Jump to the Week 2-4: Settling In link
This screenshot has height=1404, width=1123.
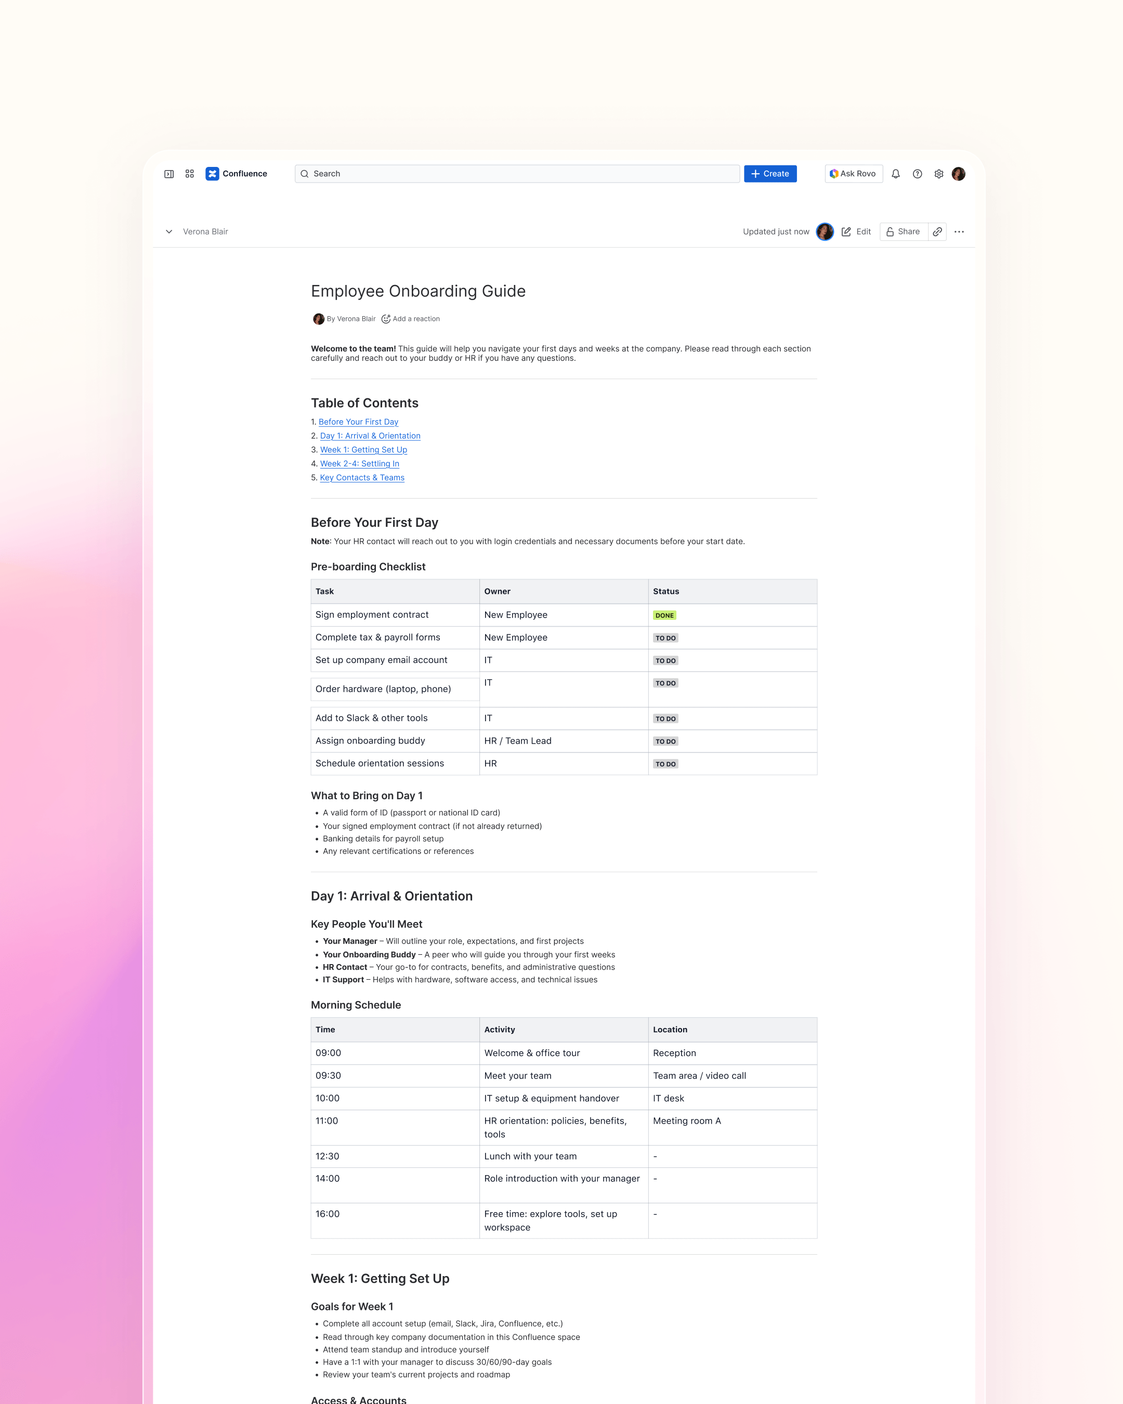point(359,464)
